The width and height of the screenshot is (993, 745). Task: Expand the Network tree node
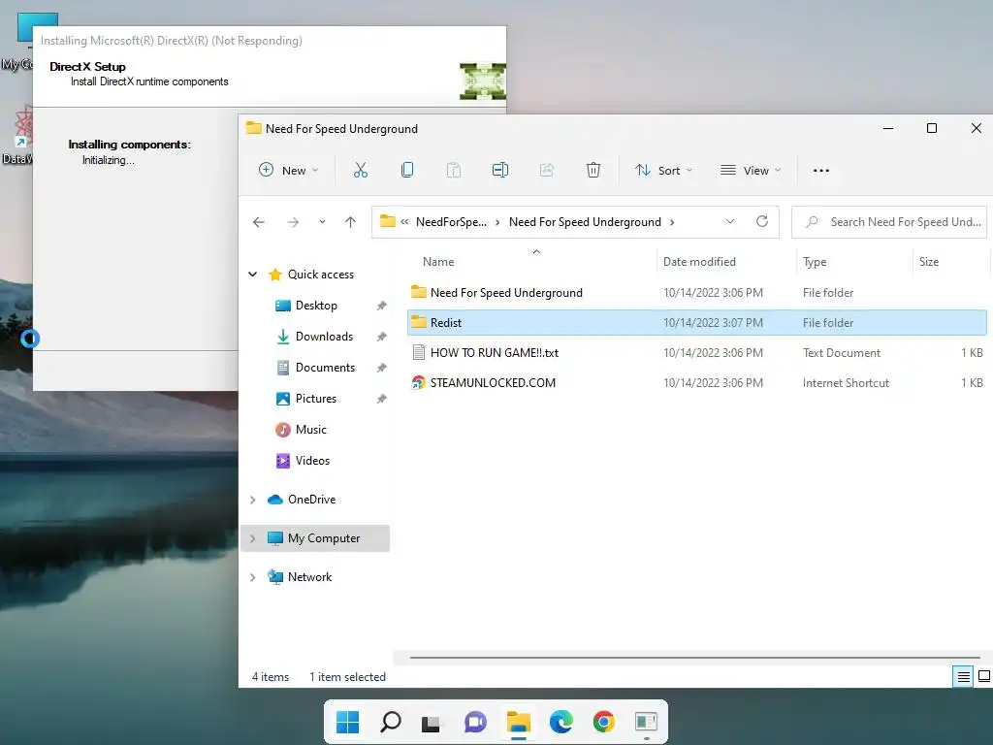[x=253, y=577]
